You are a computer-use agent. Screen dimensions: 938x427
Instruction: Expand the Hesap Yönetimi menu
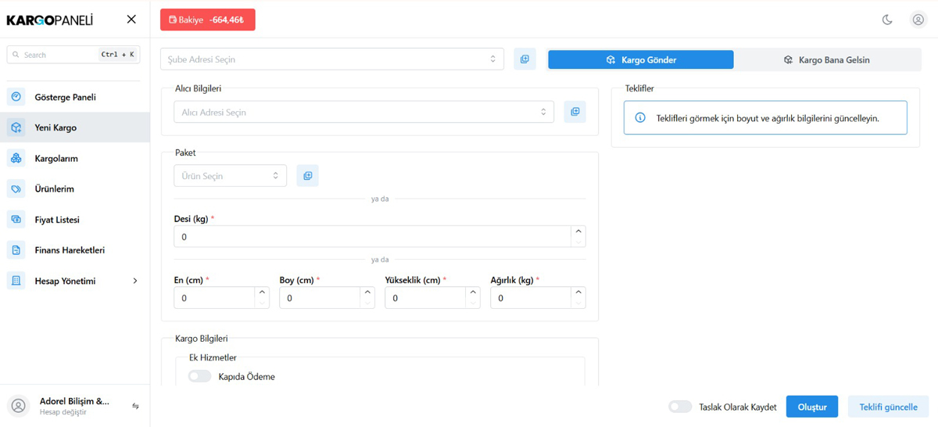pos(75,281)
